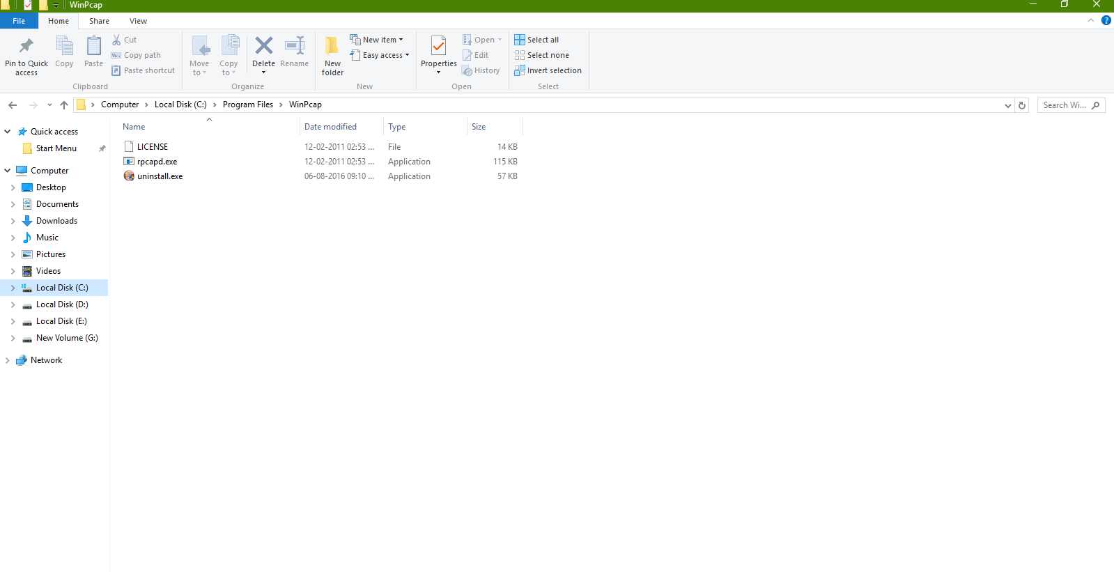Click Computer in the breadcrumb path
Image resolution: width=1114 pixels, height=572 pixels.
[120, 105]
